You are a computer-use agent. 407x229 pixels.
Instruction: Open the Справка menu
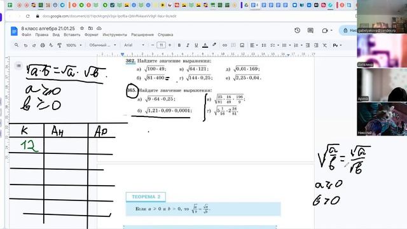tap(165, 34)
